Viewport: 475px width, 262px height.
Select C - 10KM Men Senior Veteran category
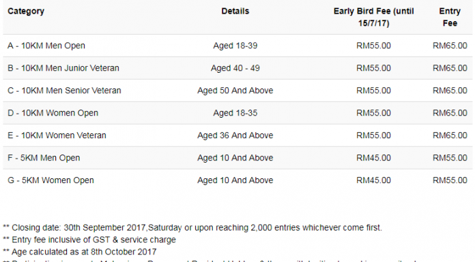[x=64, y=91]
